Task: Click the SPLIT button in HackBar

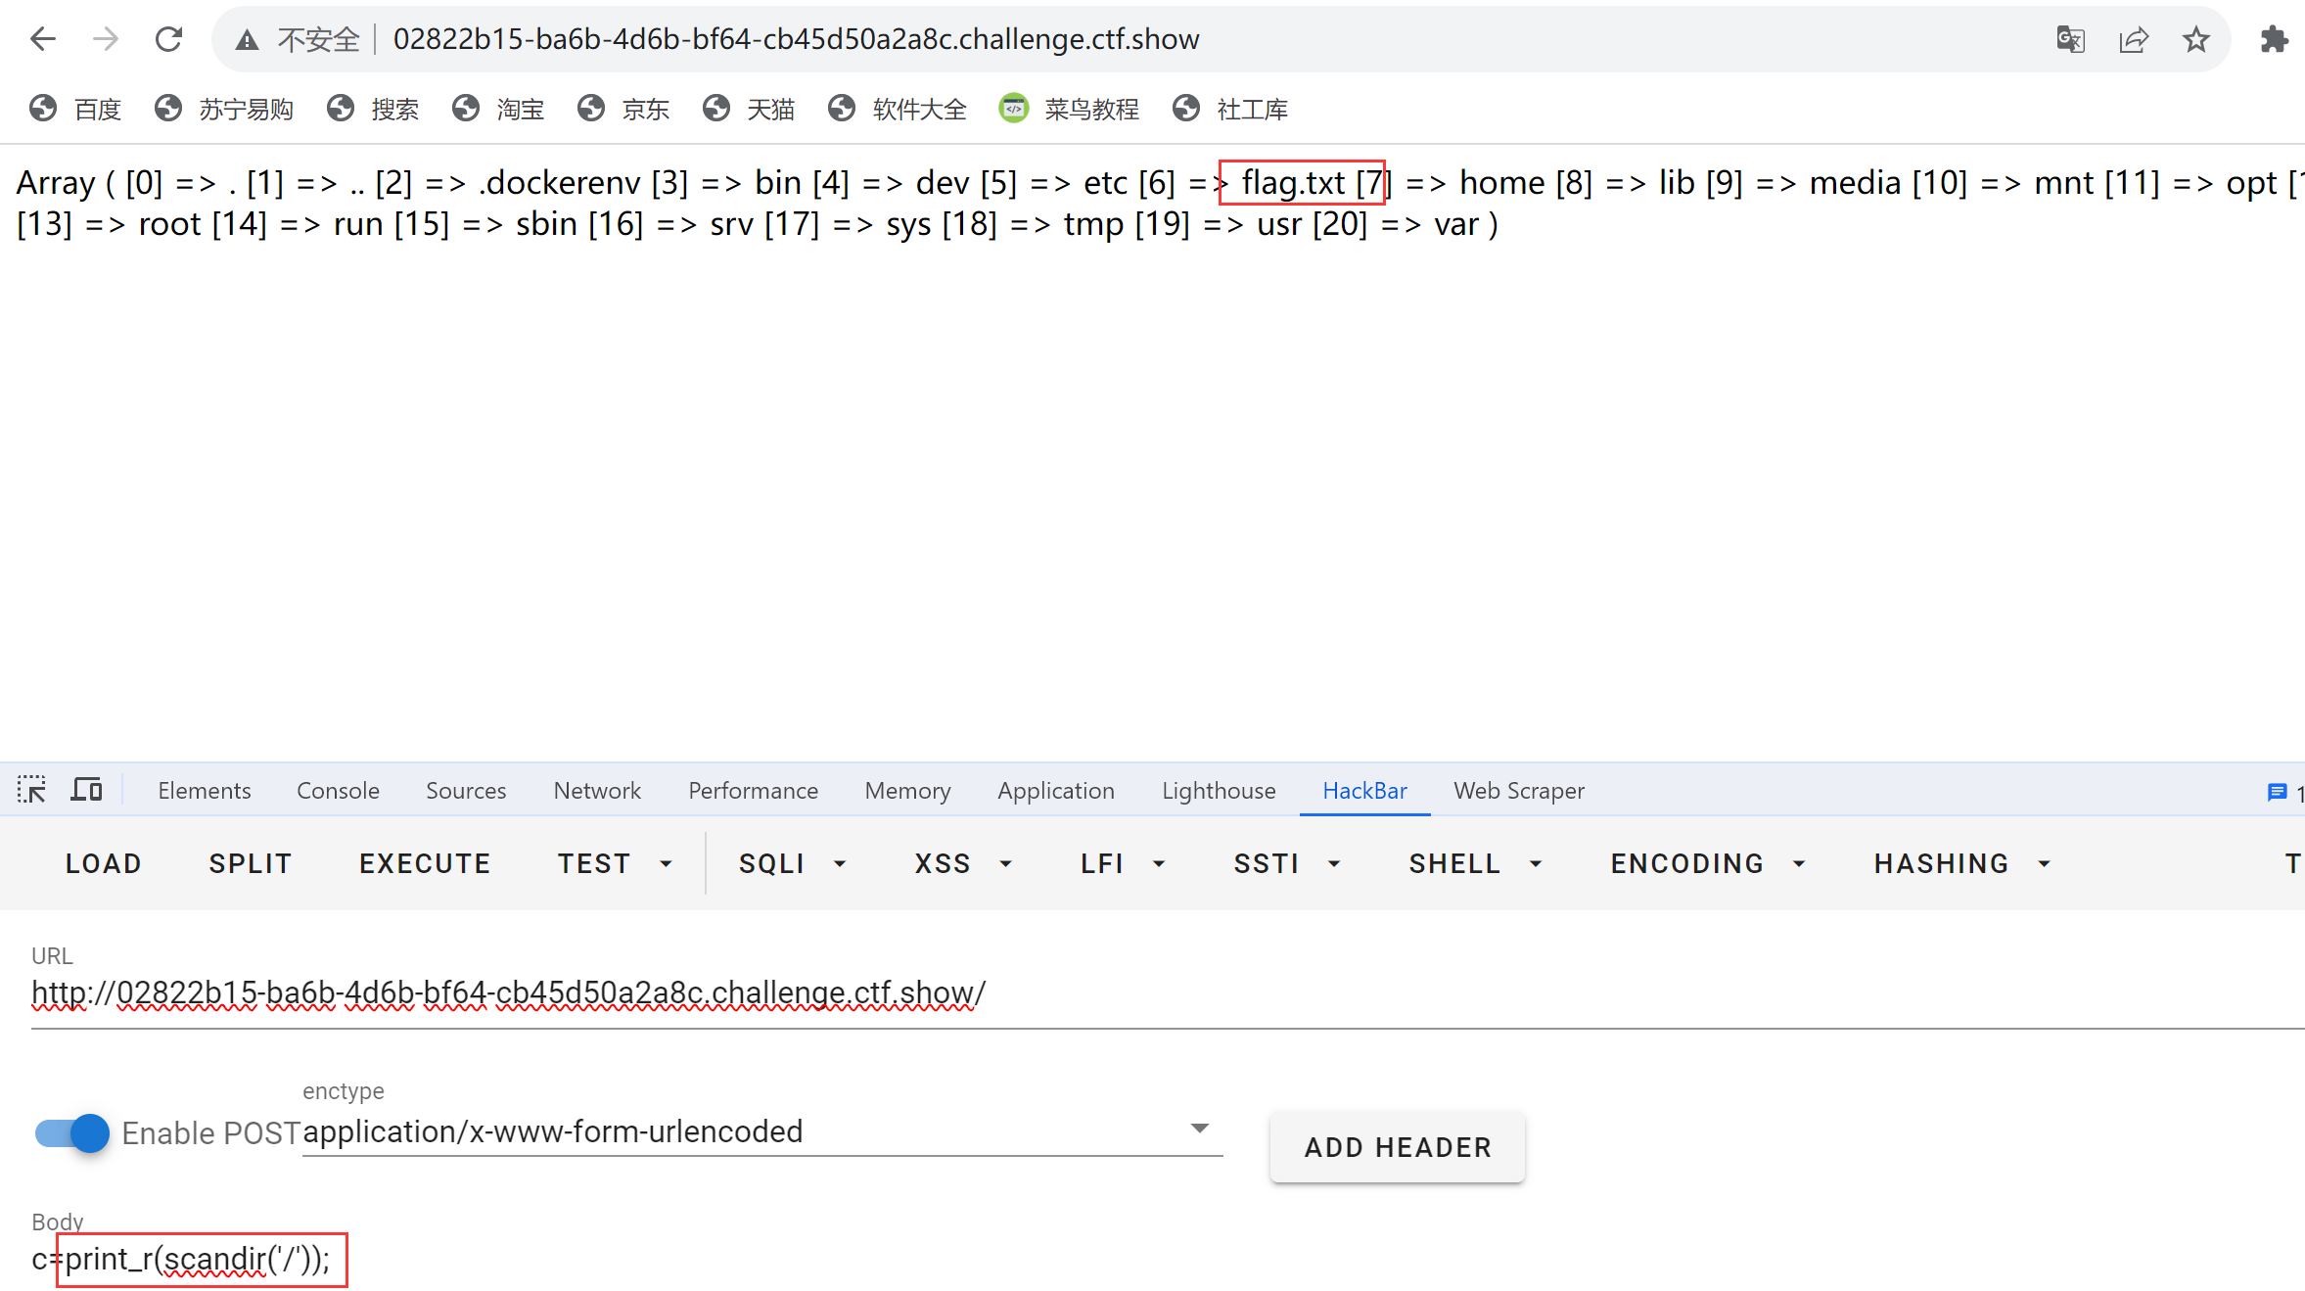Action: (x=251, y=863)
